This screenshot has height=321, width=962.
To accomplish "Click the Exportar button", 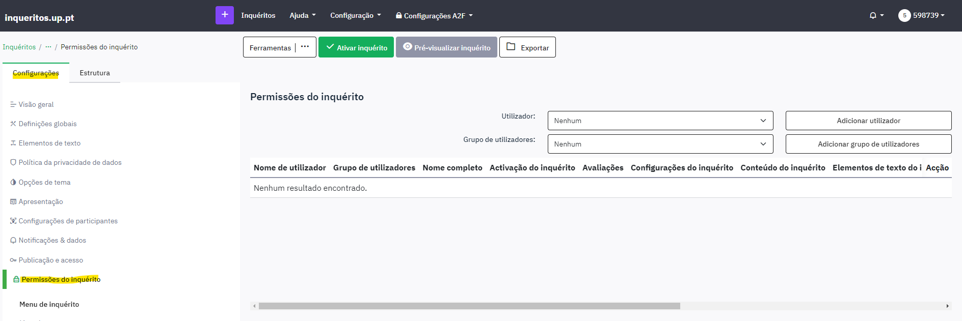I will pos(527,47).
